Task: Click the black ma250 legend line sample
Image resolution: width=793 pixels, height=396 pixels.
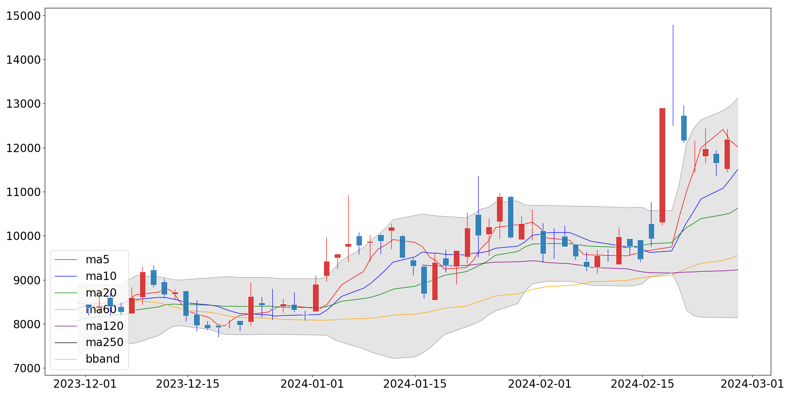Action: pyautogui.click(x=66, y=343)
